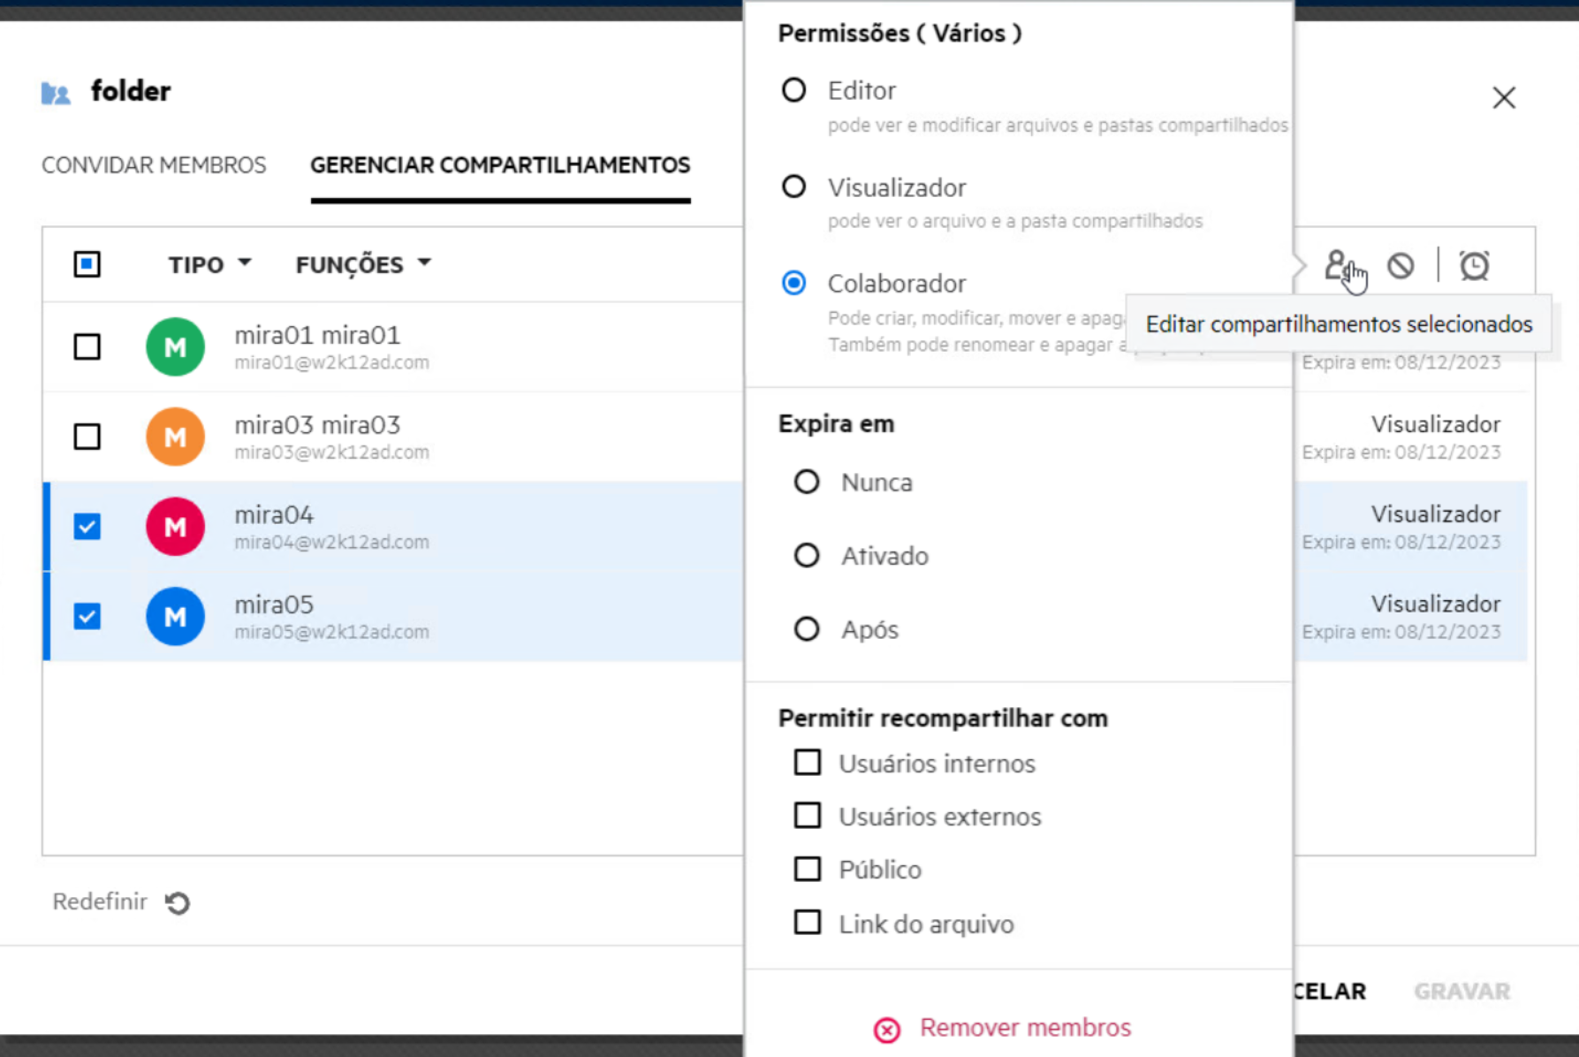Expand the FUNÇÕES filter dropdown
The height and width of the screenshot is (1057, 1579).
click(x=362, y=264)
